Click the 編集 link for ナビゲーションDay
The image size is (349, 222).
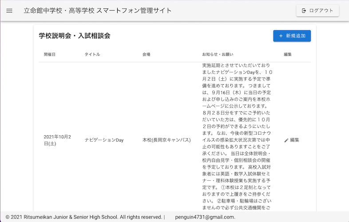click(294, 140)
